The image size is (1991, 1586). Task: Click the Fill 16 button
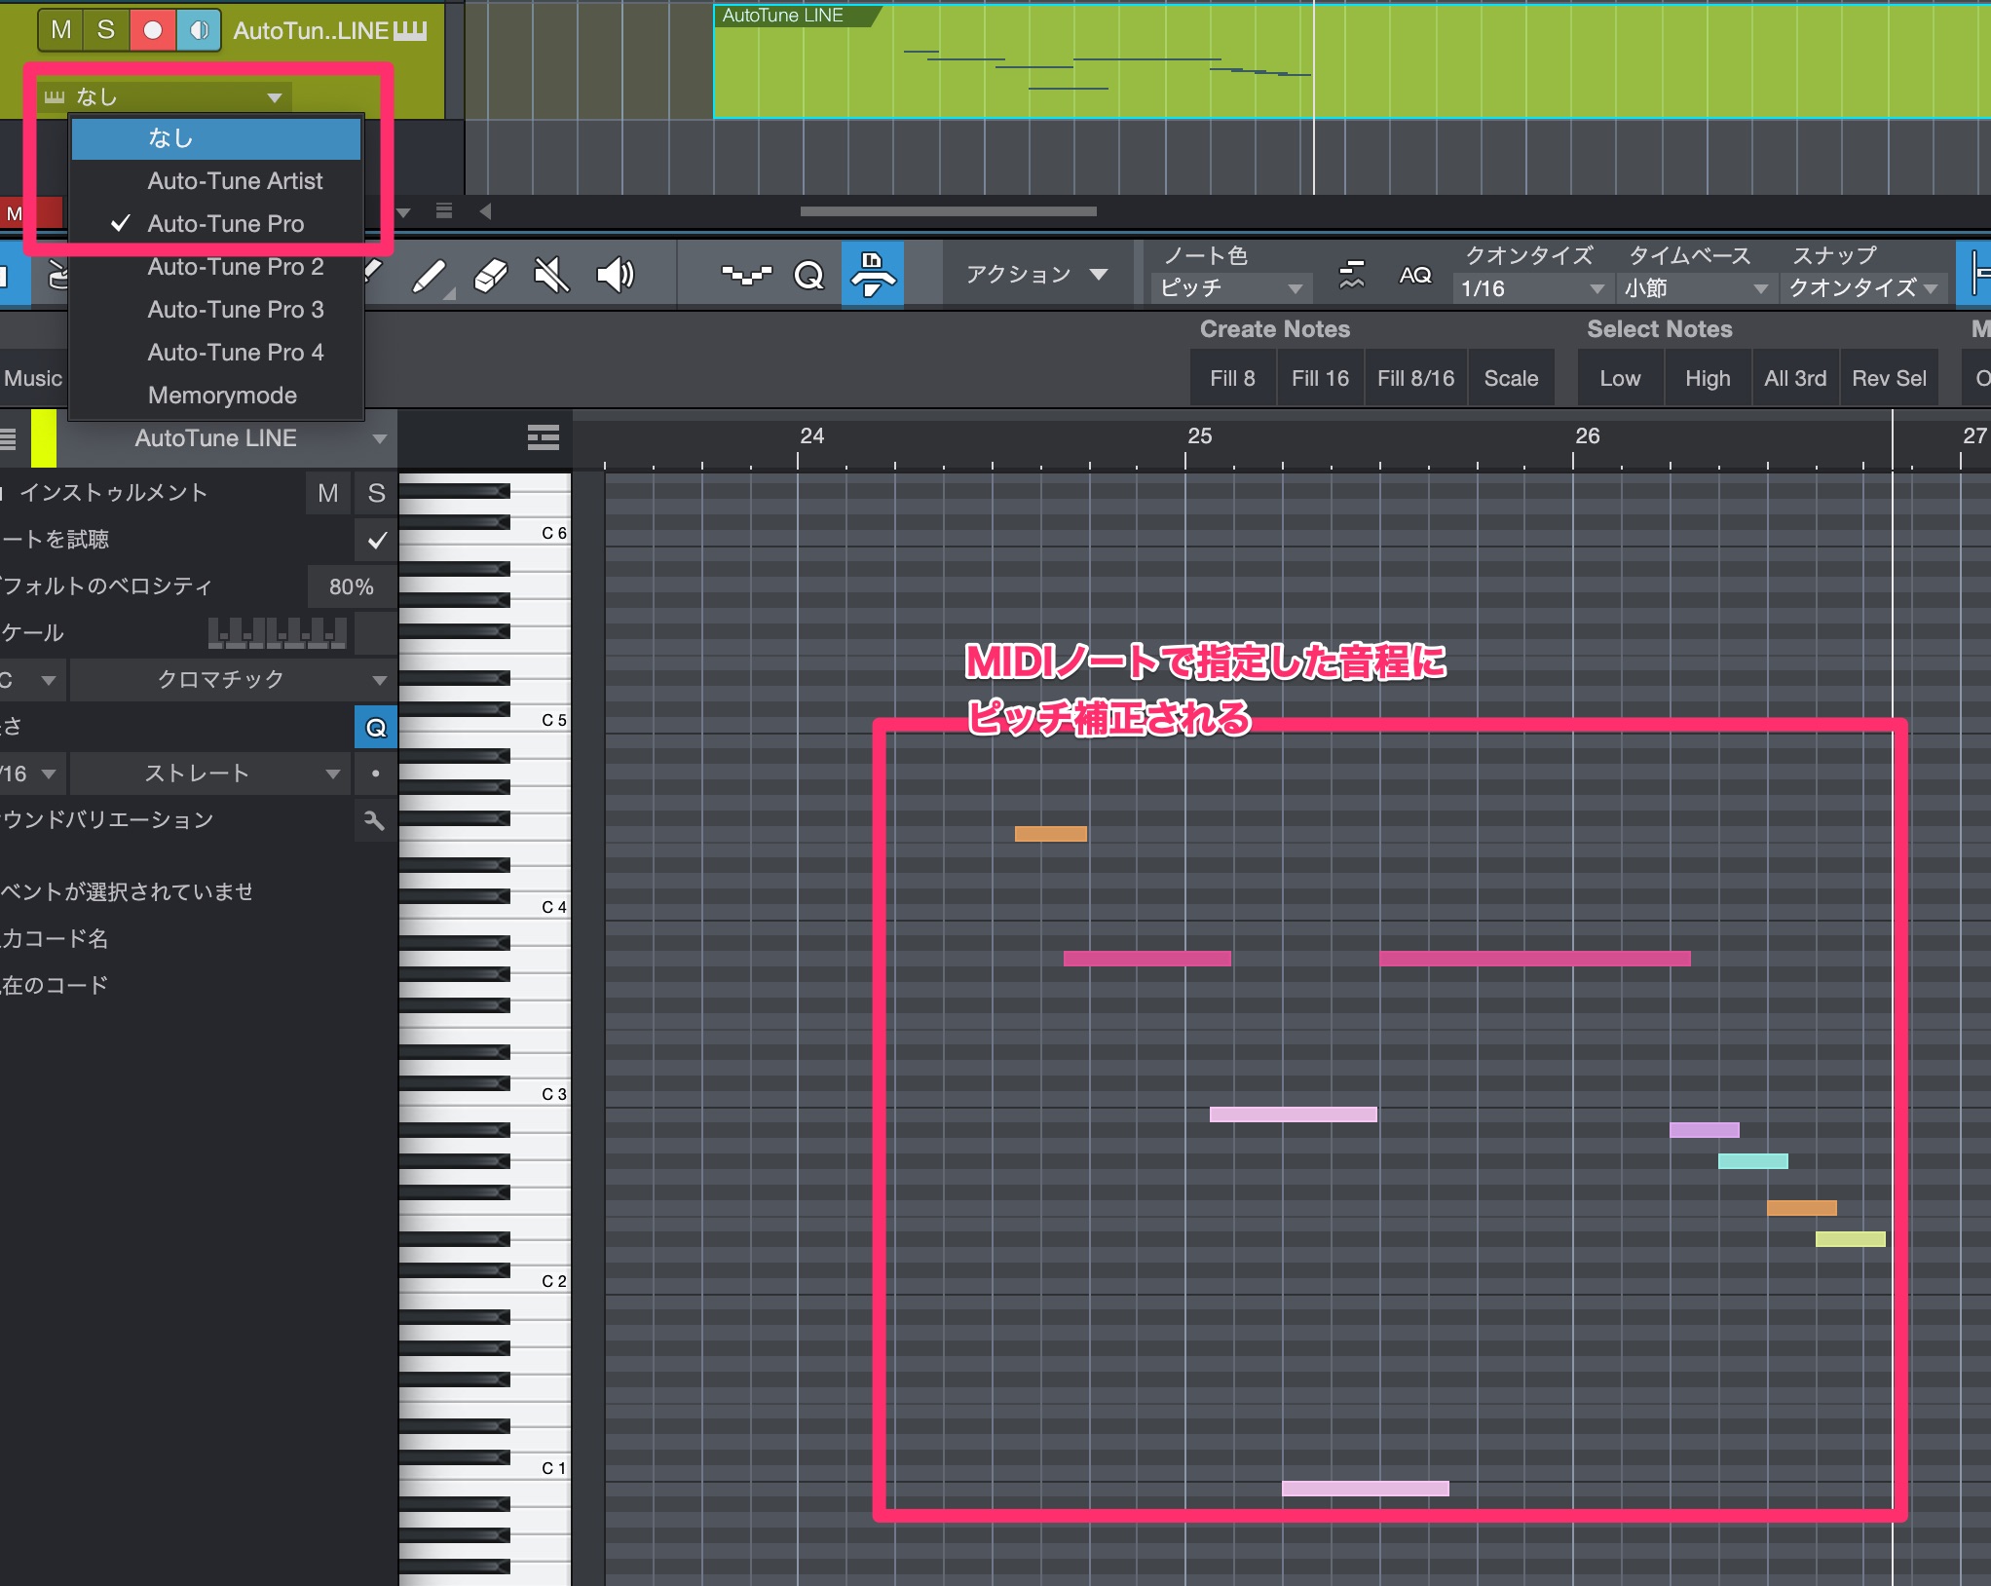point(1319,379)
